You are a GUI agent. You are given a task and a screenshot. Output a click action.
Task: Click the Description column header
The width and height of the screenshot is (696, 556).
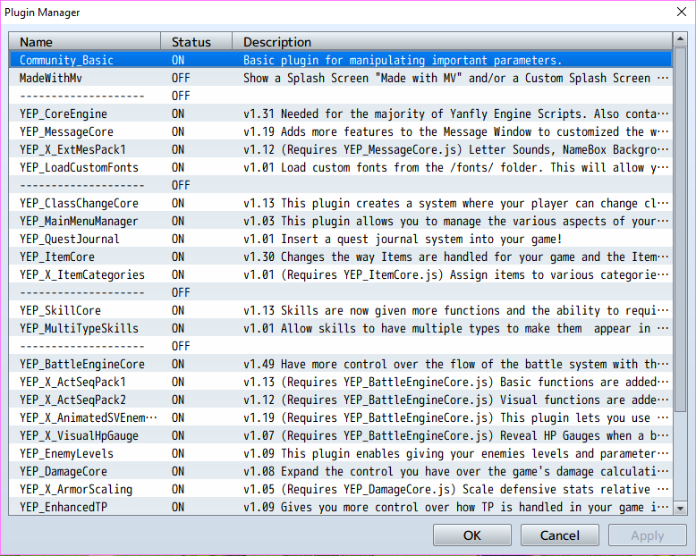tap(453, 42)
